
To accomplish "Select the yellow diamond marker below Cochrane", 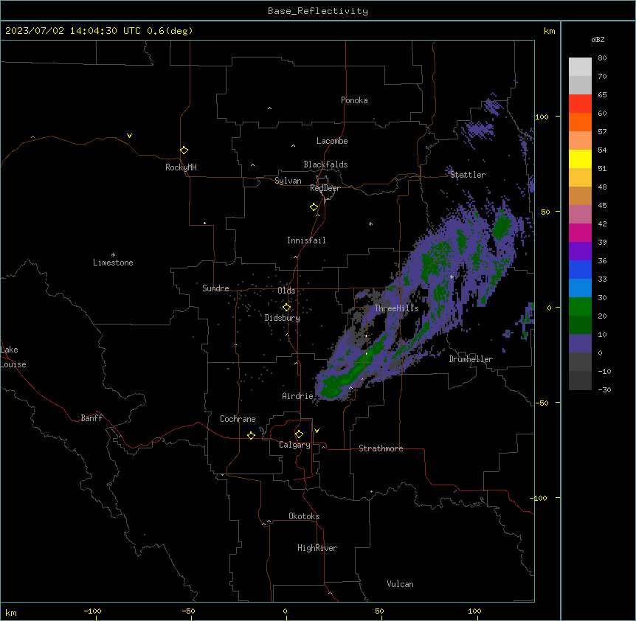I will pos(251,435).
